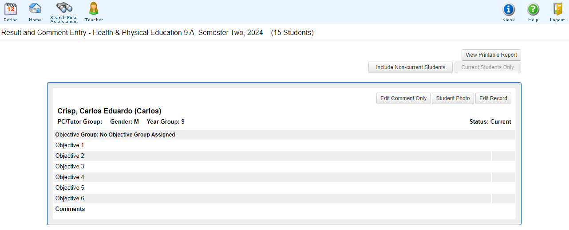
Task: Open the Help question mark icon
Action: click(533, 10)
